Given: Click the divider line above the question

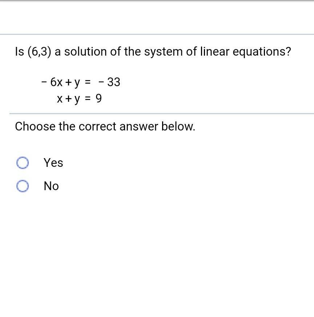Looking at the screenshot, I should coord(157,35).
